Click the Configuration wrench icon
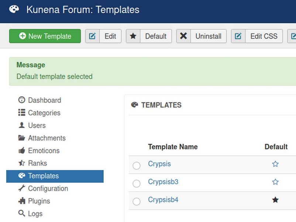 pyautogui.click(x=22, y=188)
